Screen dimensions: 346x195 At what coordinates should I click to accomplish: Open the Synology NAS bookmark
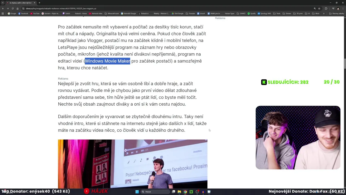click(264, 14)
